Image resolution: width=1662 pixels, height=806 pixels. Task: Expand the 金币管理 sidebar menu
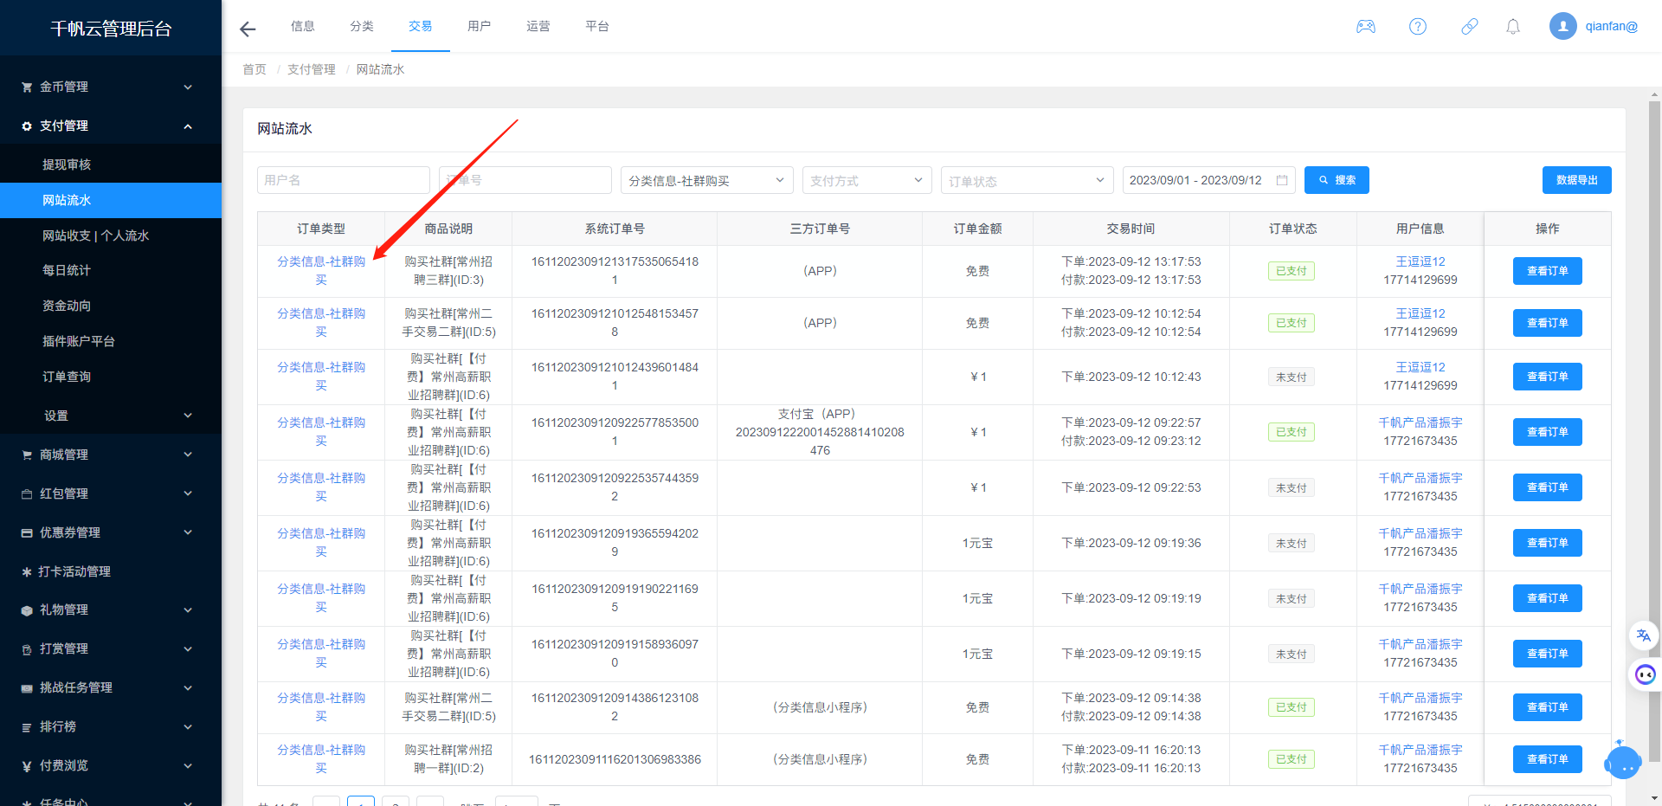coord(111,87)
